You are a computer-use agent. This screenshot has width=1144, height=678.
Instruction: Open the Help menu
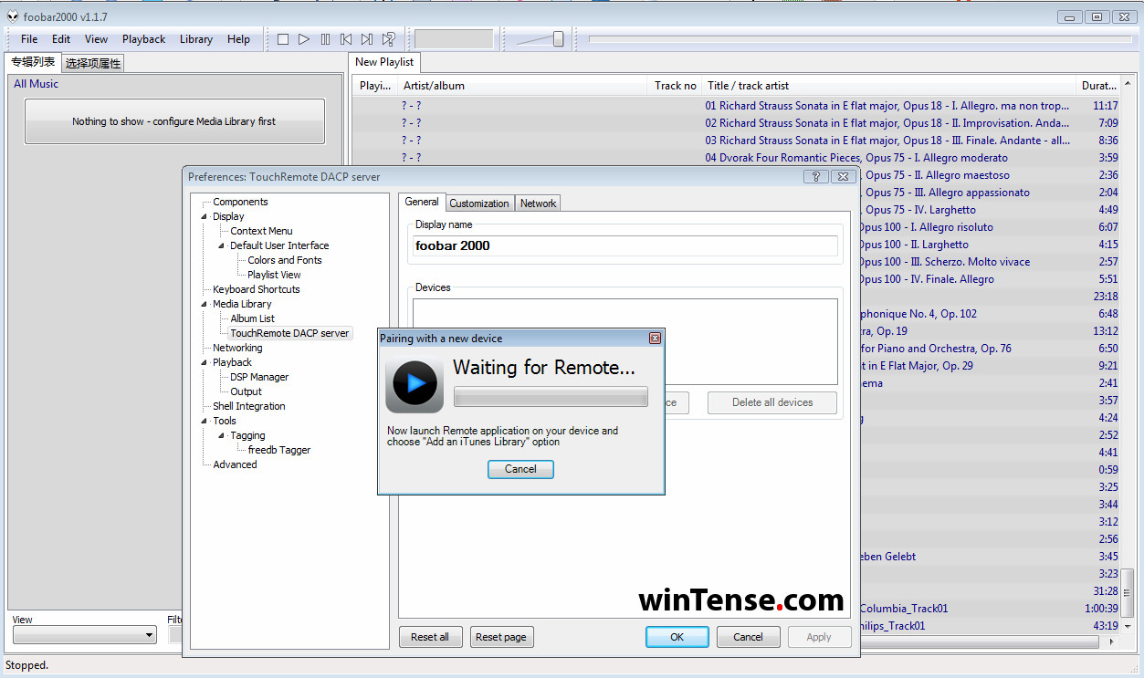239,39
